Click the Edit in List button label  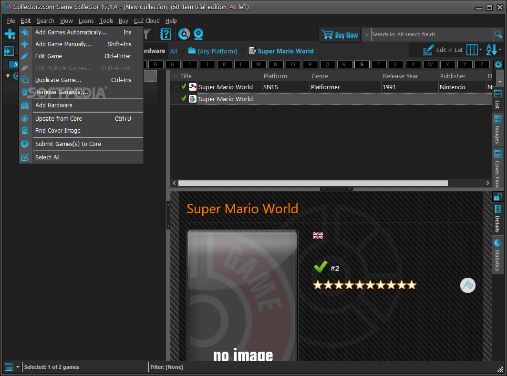click(x=449, y=50)
